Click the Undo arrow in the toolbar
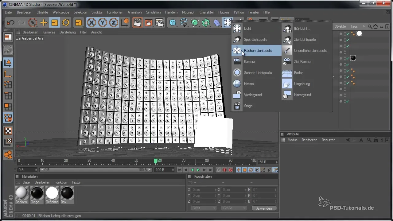Image resolution: width=393 pixels, height=221 pixels. [x=10, y=23]
